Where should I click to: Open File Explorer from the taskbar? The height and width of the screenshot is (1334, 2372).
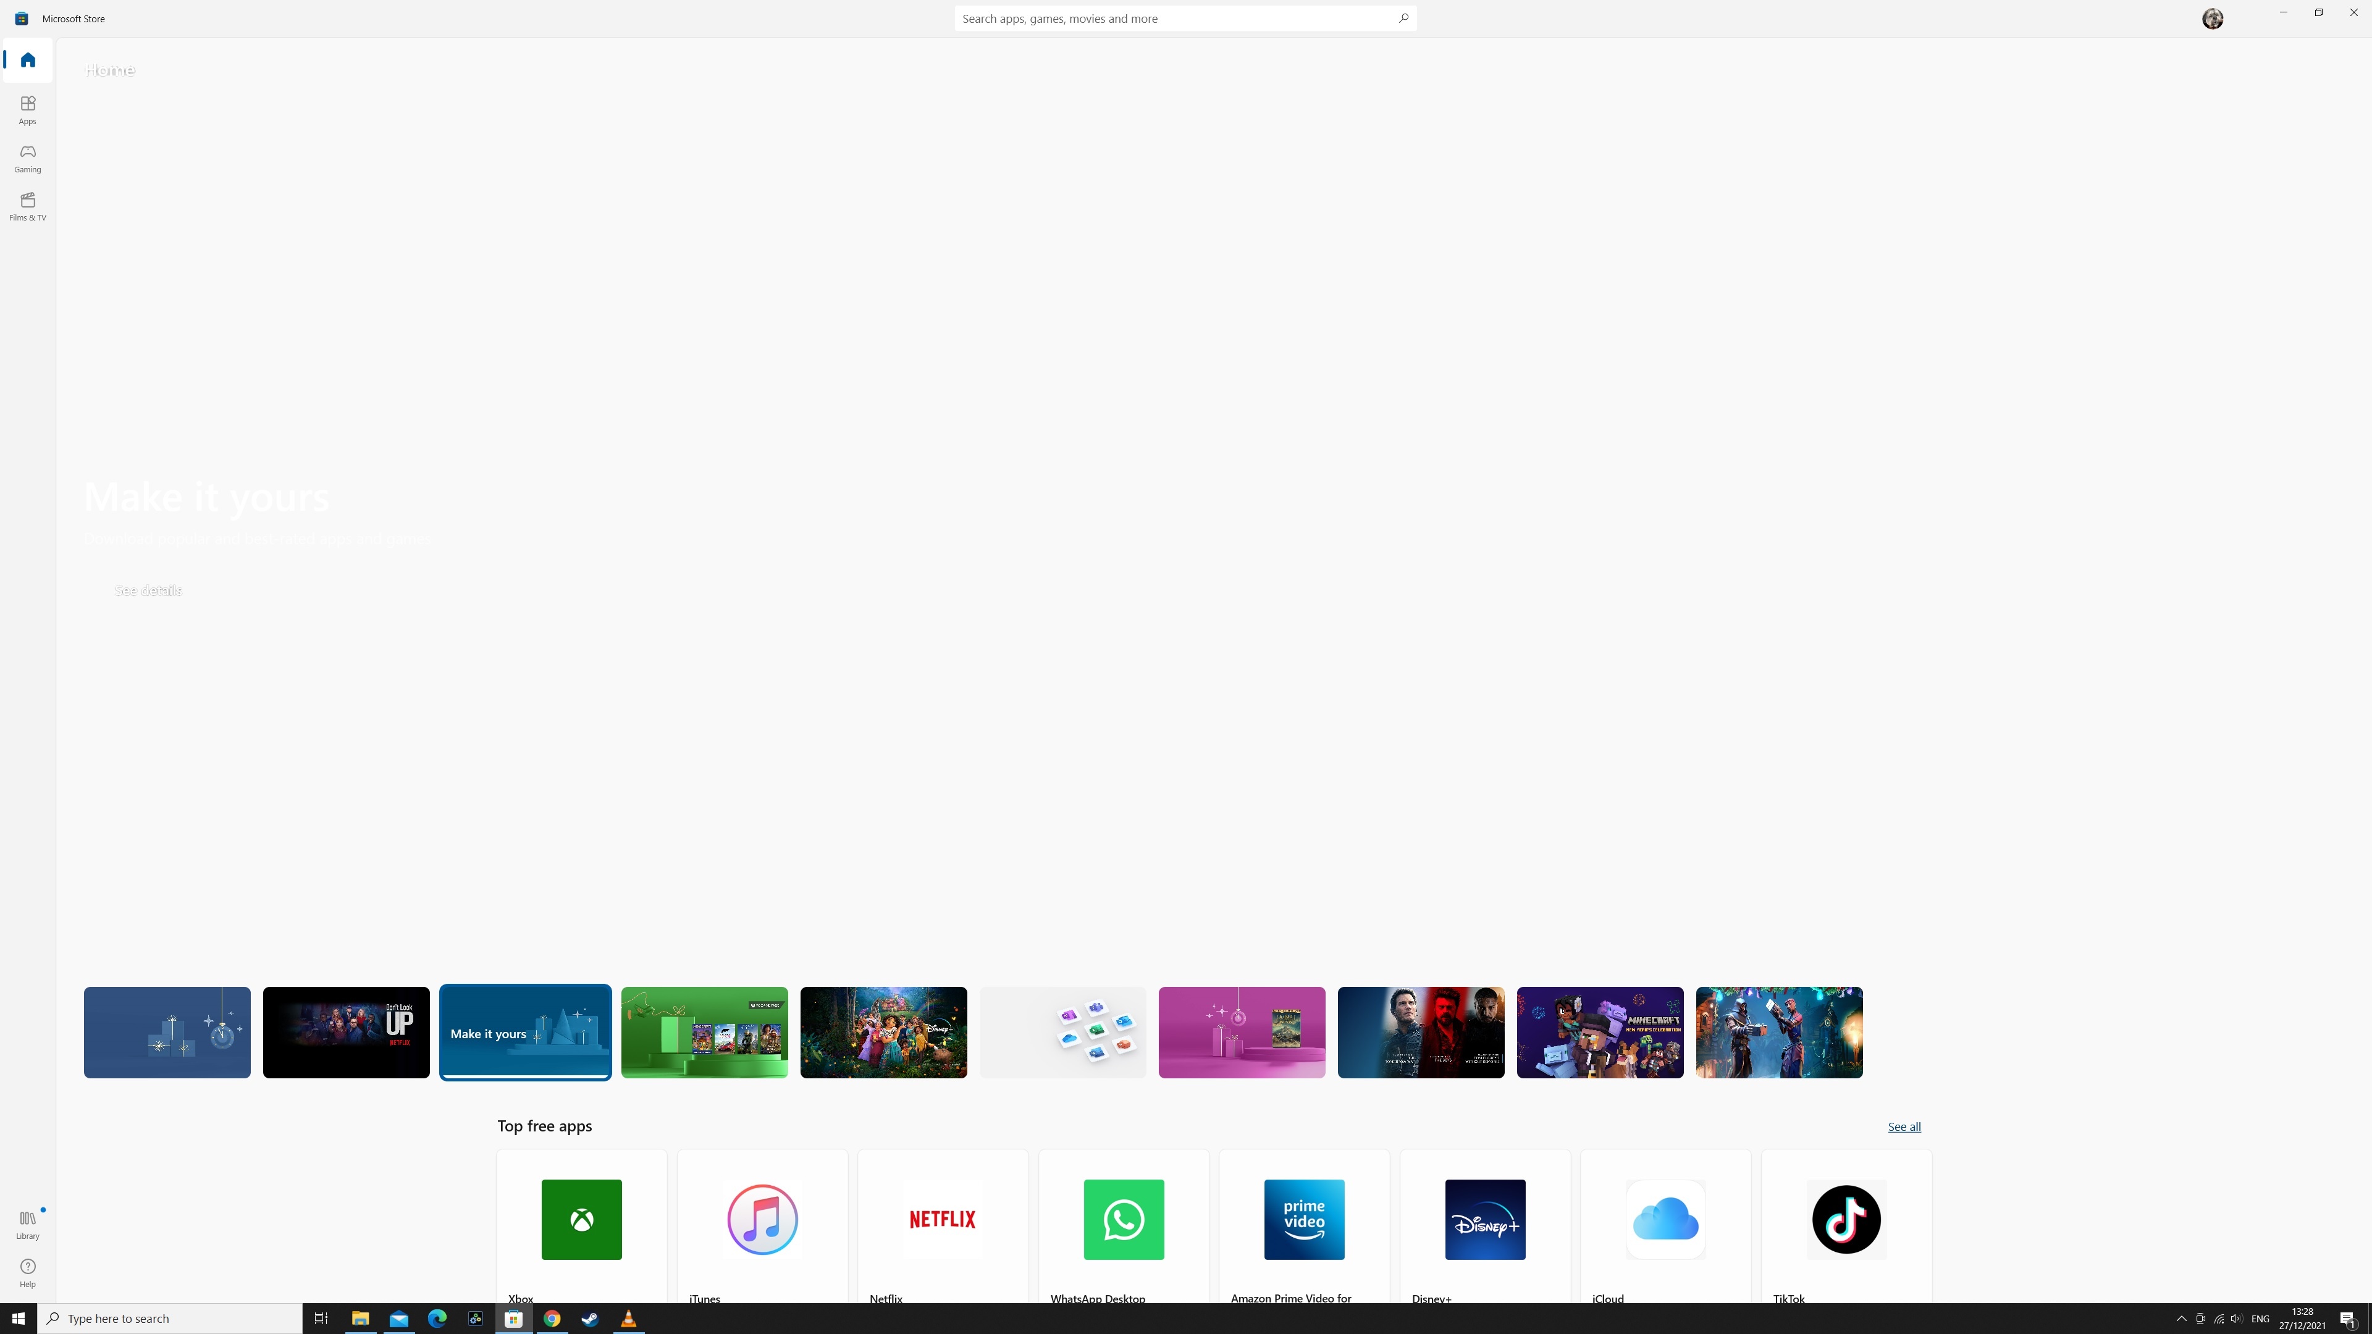point(360,1319)
